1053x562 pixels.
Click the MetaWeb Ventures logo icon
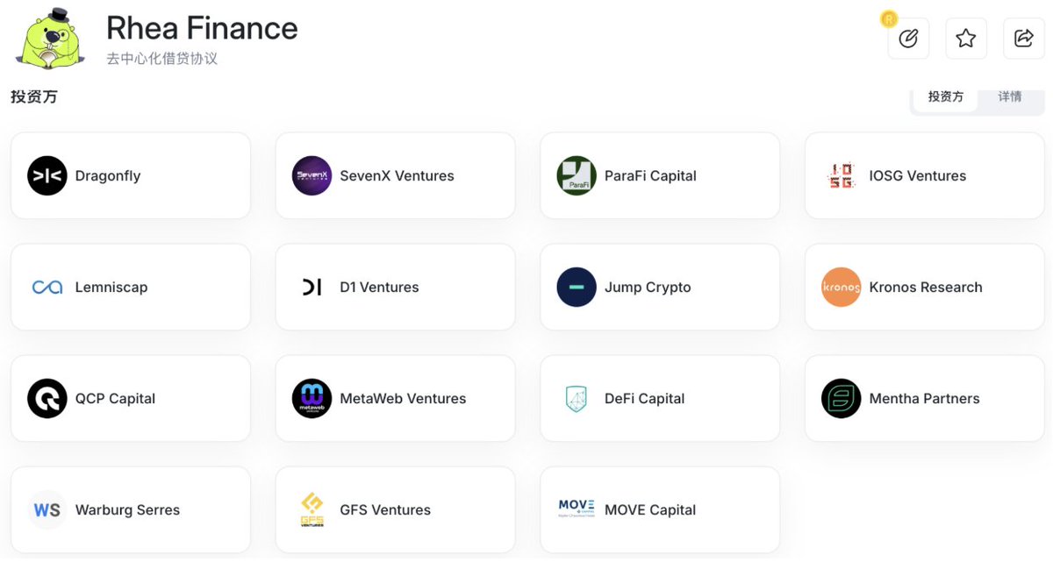[312, 398]
